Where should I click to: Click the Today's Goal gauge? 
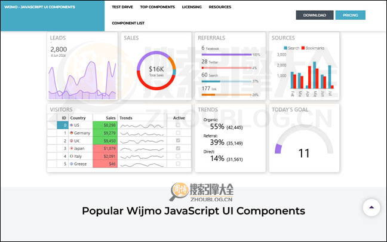(304, 140)
